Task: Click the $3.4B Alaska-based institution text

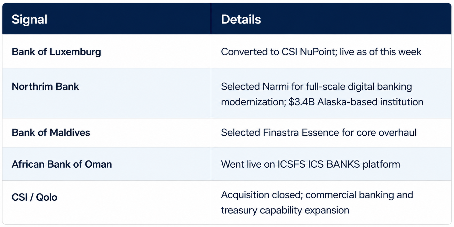Action: tap(356, 102)
